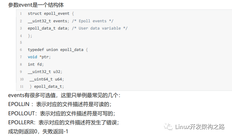The image size is (232, 137).
Task: Click line number 6 in code gutter
Action: click(21, 50)
